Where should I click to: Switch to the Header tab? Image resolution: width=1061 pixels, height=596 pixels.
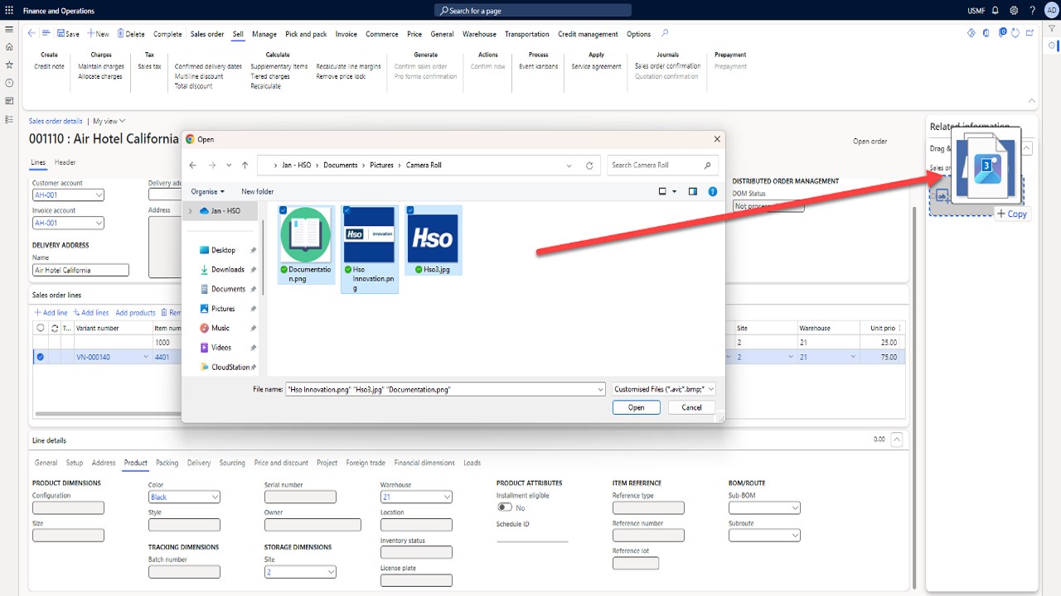tap(65, 162)
